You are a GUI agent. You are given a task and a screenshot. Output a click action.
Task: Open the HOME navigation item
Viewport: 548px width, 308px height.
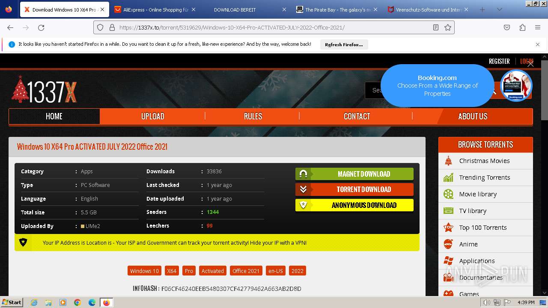click(x=54, y=116)
